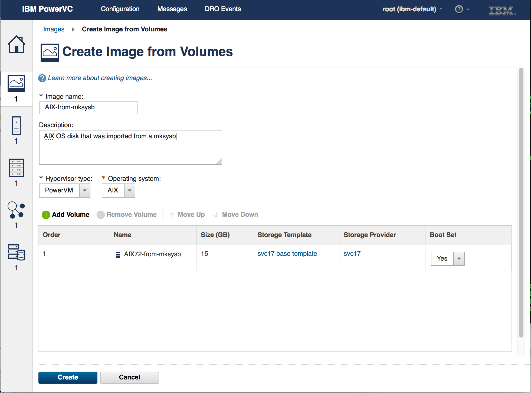Screen dimensions: 531x393
Task: Select the AIX72-from-mksysb volume row name
Action: pyautogui.click(x=152, y=254)
